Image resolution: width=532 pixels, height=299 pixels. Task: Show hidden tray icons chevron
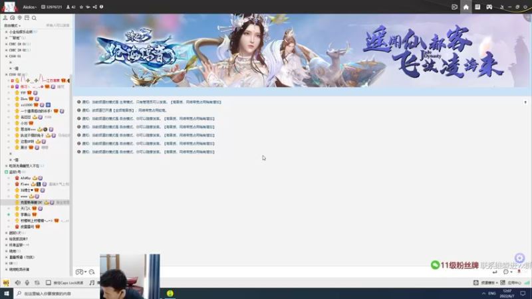coord(483,293)
